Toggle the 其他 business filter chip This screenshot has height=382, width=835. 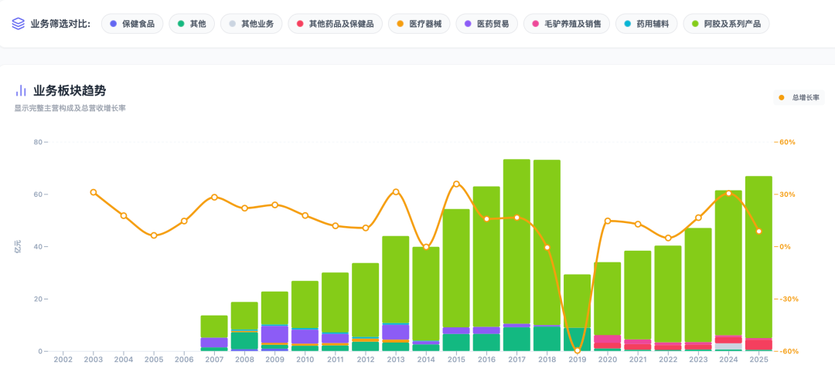tap(191, 24)
